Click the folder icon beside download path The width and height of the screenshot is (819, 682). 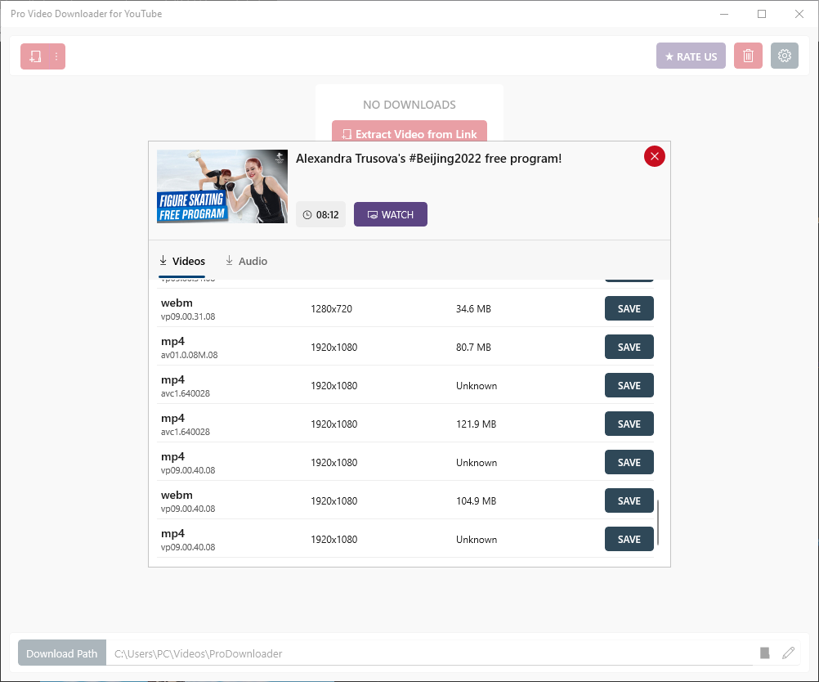[765, 653]
